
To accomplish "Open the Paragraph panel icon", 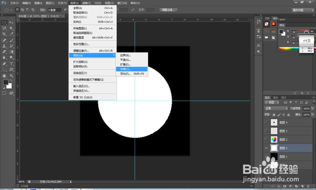I will pyautogui.click(x=258, y=52).
